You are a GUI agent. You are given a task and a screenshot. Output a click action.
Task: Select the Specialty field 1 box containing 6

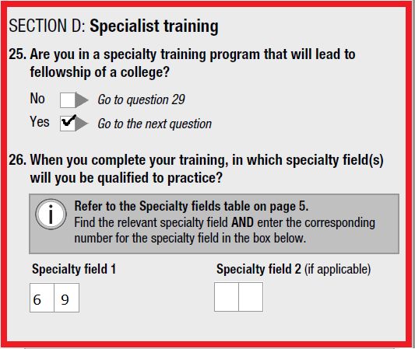point(42,298)
